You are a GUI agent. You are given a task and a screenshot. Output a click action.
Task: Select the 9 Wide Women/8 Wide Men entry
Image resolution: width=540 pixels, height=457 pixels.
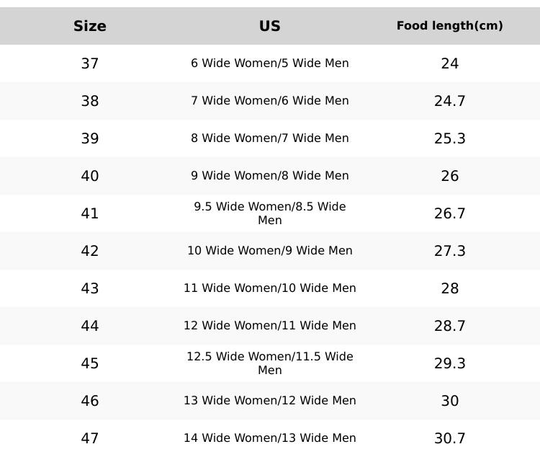click(x=270, y=176)
